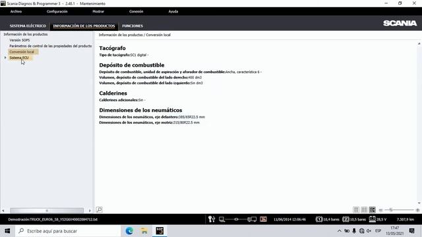The height and width of the screenshot is (237, 422).
Task: Click the tree scroll right arrow
Action: point(90,211)
